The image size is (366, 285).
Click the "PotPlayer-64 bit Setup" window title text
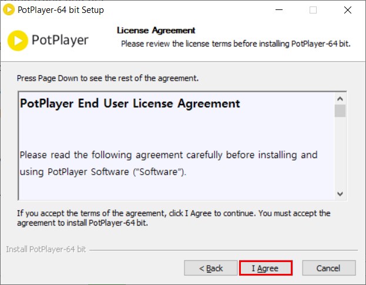tap(62, 10)
